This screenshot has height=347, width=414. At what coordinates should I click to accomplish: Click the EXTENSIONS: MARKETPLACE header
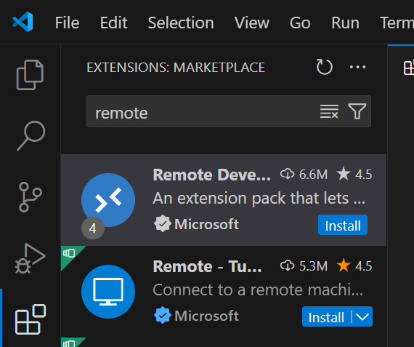(x=176, y=68)
